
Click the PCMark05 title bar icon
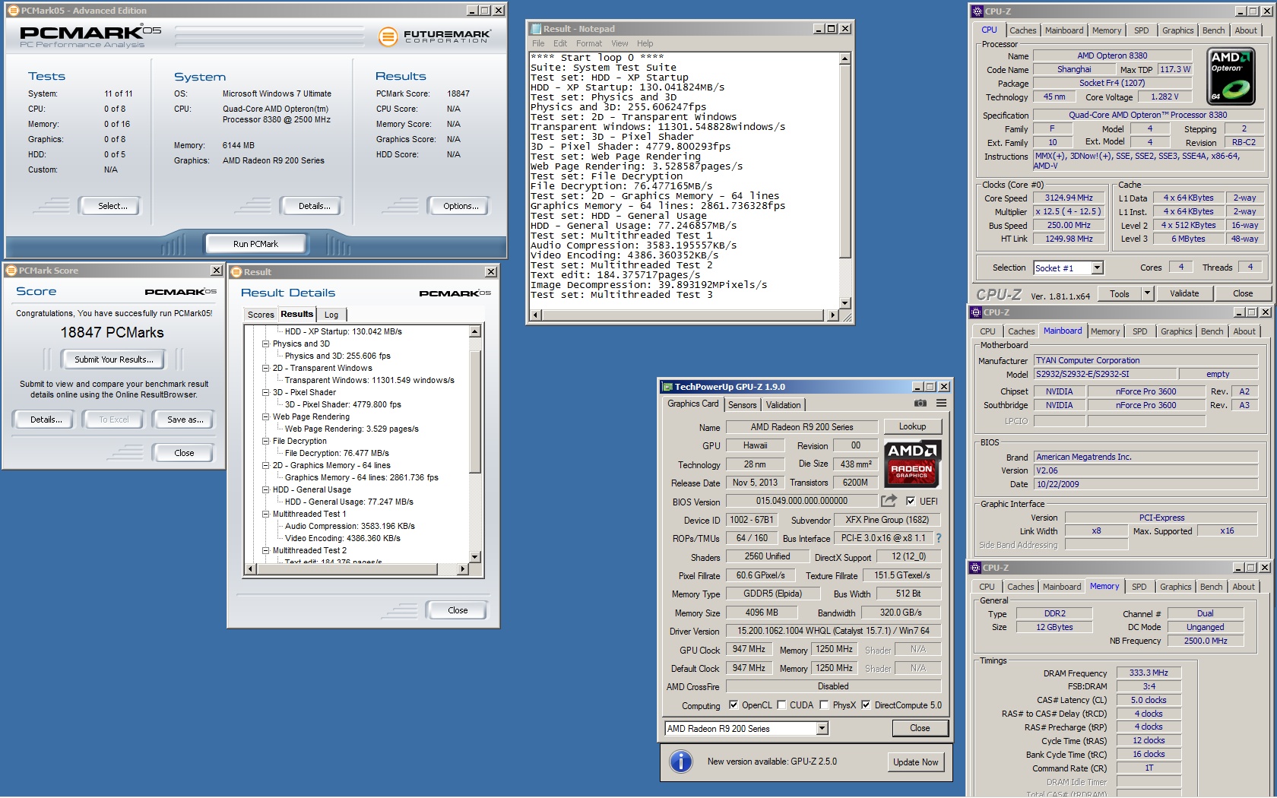(13, 11)
